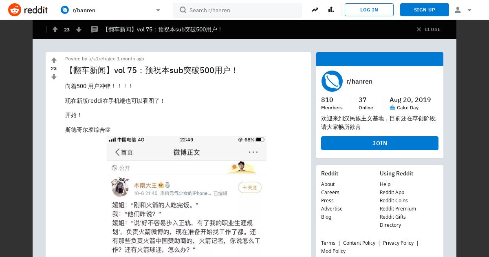Open the Help link

click(x=385, y=184)
